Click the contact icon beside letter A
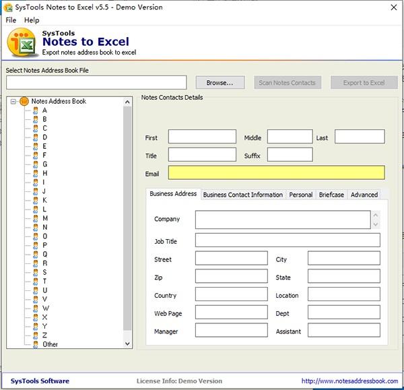This screenshot has height=390, width=404. pyautogui.click(x=36, y=110)
